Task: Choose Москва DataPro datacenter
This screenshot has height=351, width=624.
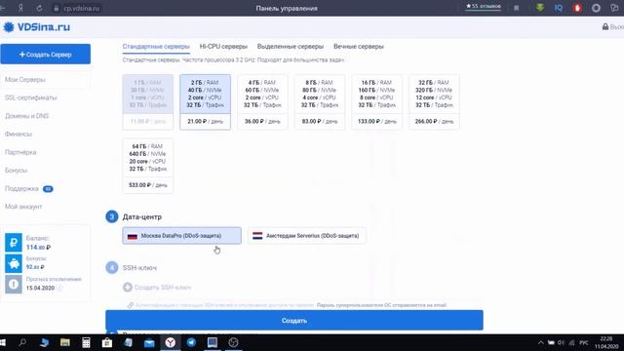Action: 182,236
